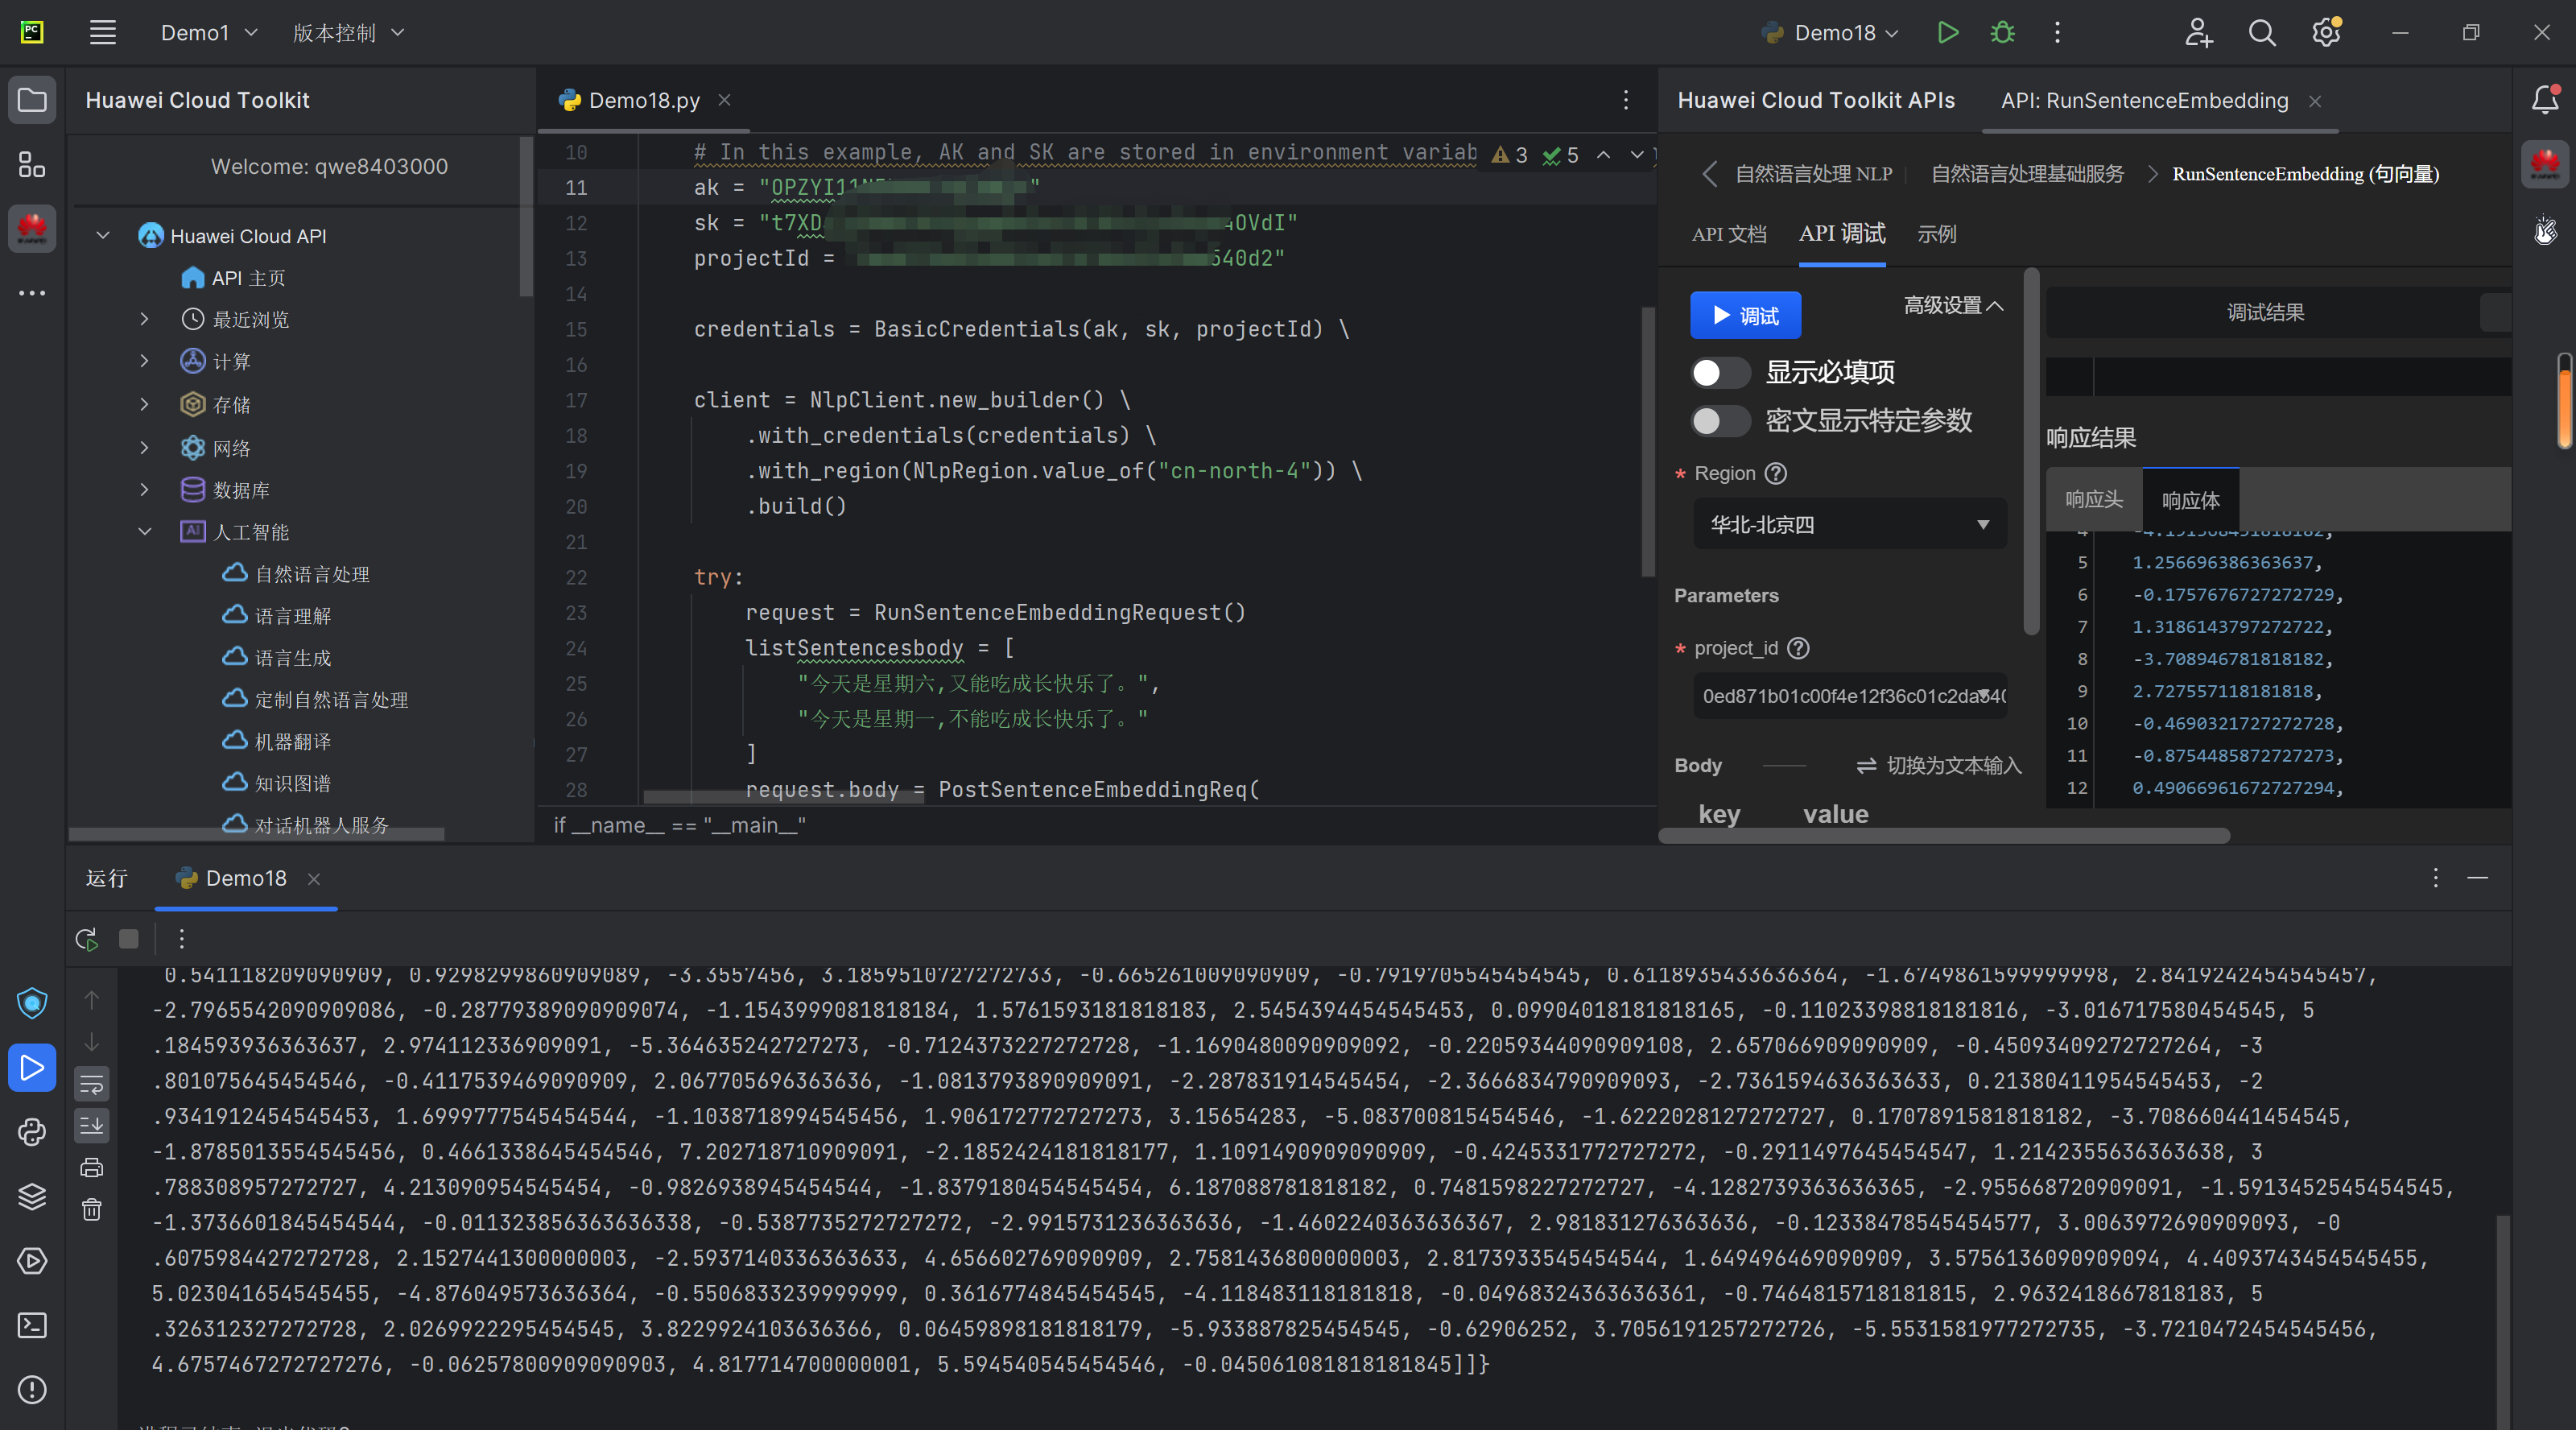This screenshot has height=1430, width=2576.
Task: Run Demo18 with the green play icon
Action: [x=1947, y=33]
